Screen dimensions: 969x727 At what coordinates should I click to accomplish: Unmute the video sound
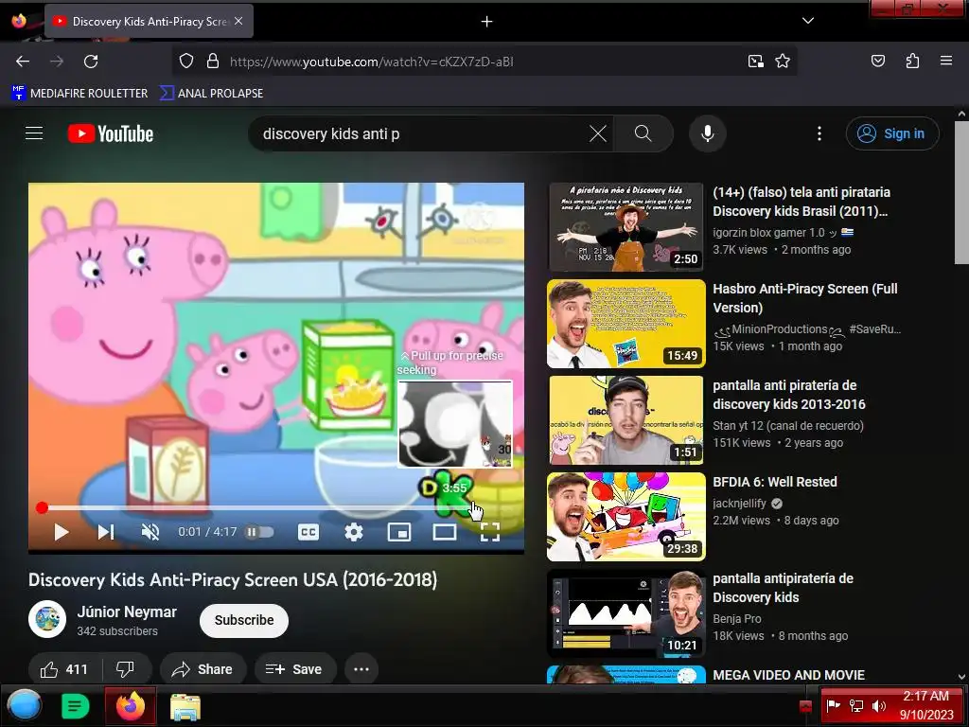pyautogui.click(x=150, y=532)
